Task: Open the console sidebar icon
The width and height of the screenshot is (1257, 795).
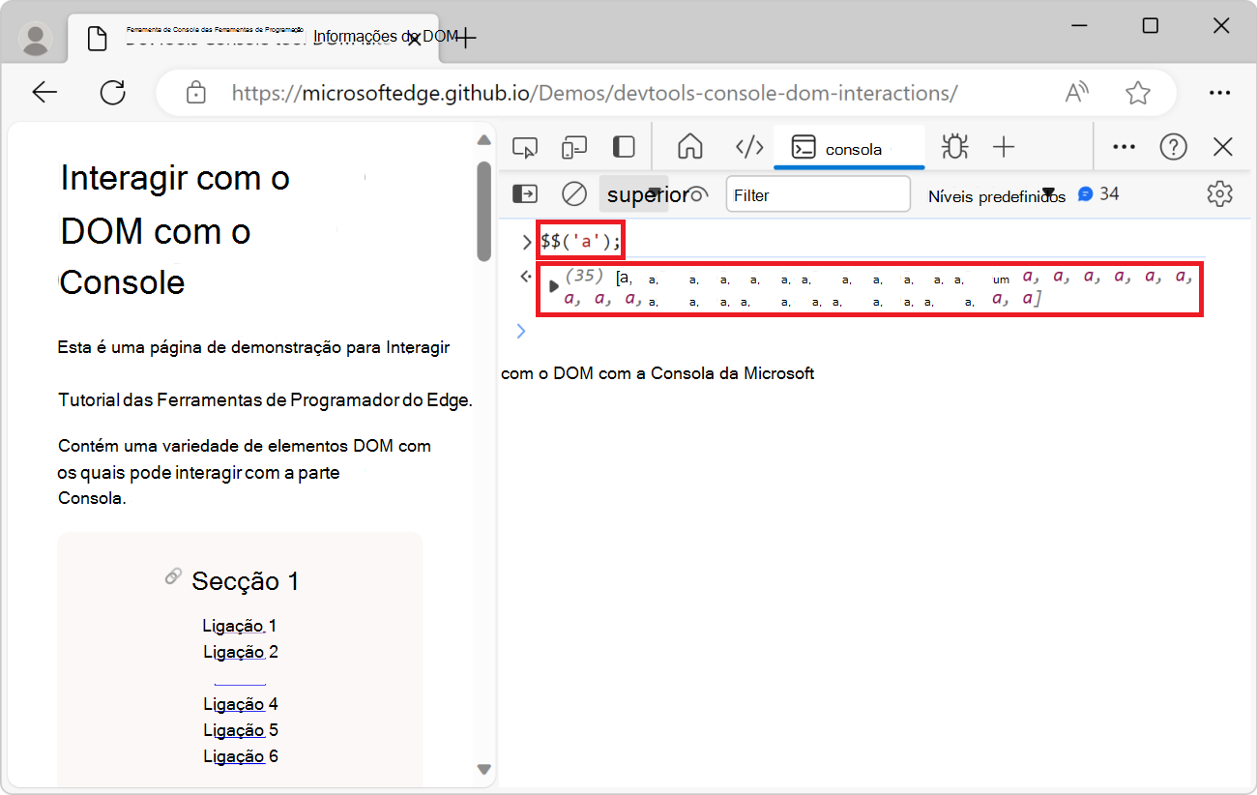Action: 525,193
